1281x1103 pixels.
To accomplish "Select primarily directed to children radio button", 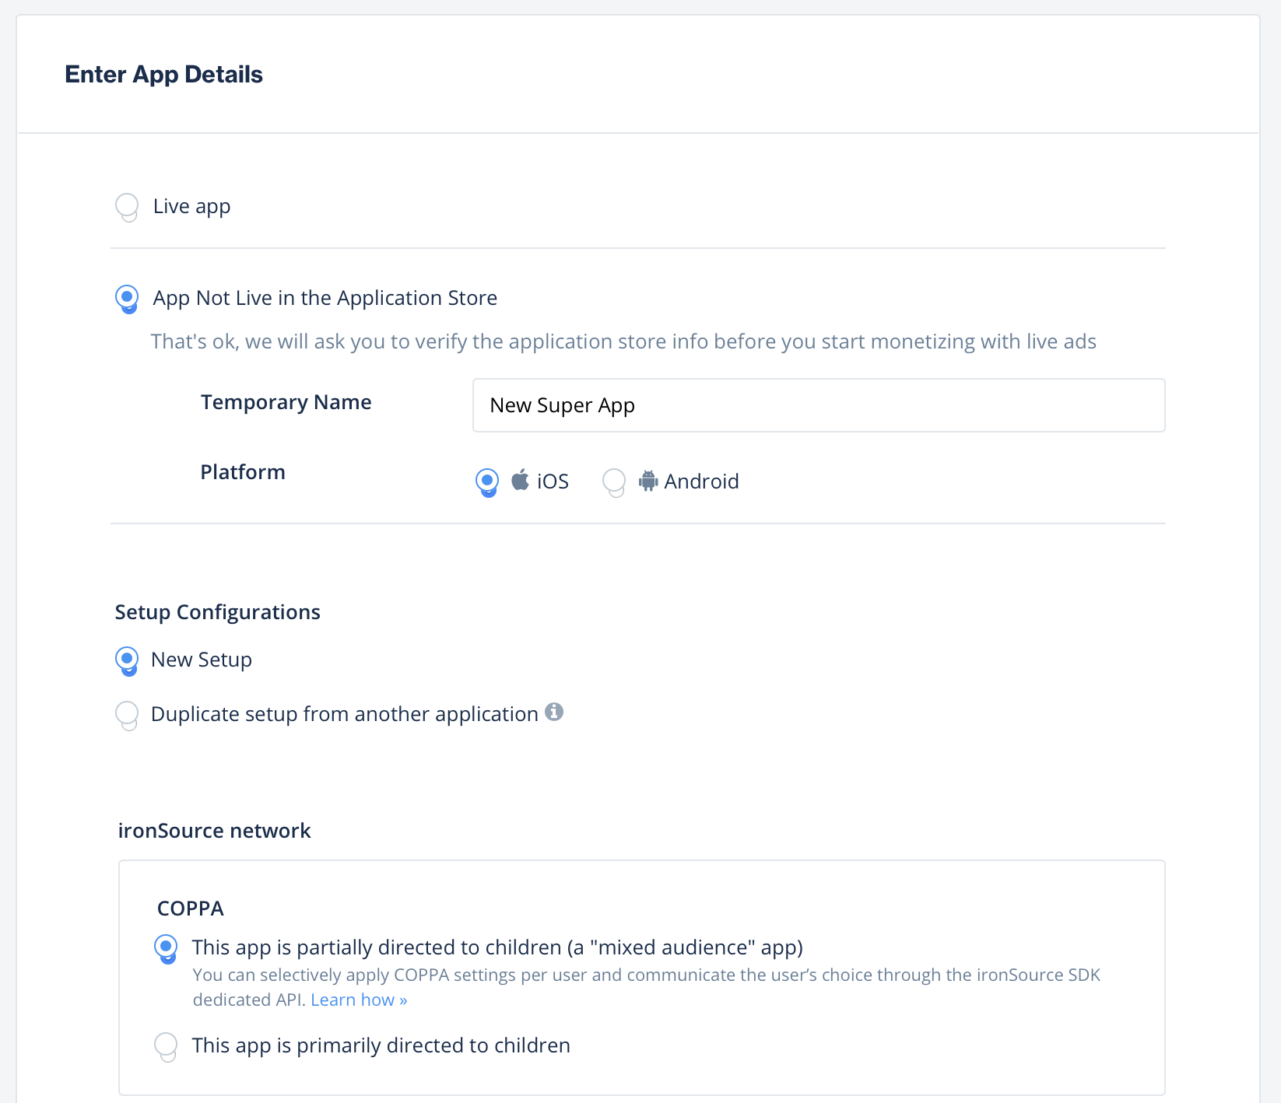I will [166, 1045].
